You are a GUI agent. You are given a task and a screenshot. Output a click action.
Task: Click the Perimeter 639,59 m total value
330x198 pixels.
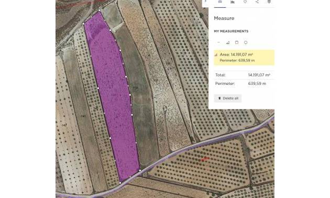point(257,83)
